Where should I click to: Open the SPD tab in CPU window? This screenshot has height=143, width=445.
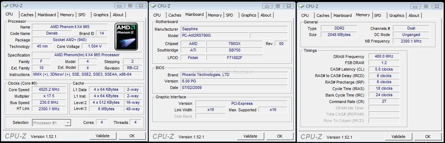(82, 15)
